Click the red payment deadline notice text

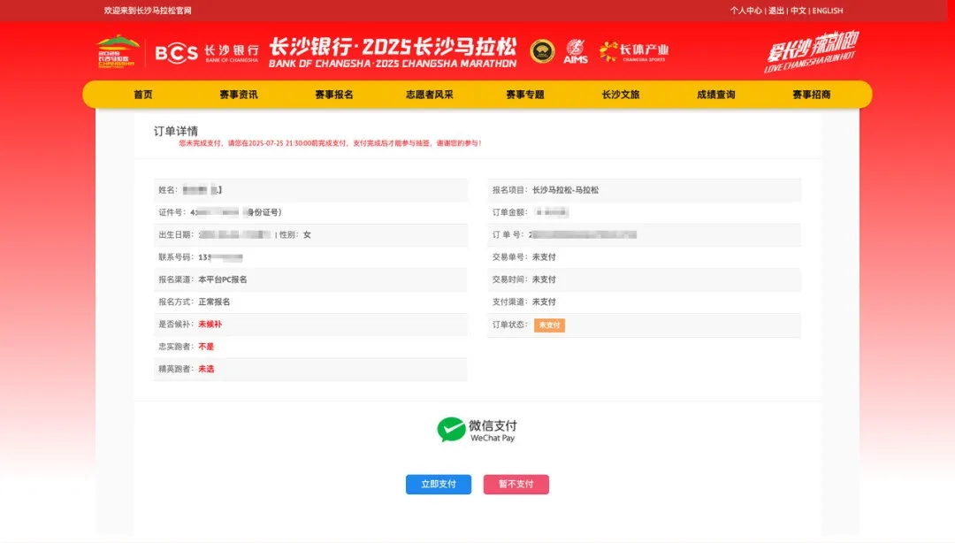pyautogui.click(x=330, y=143)
